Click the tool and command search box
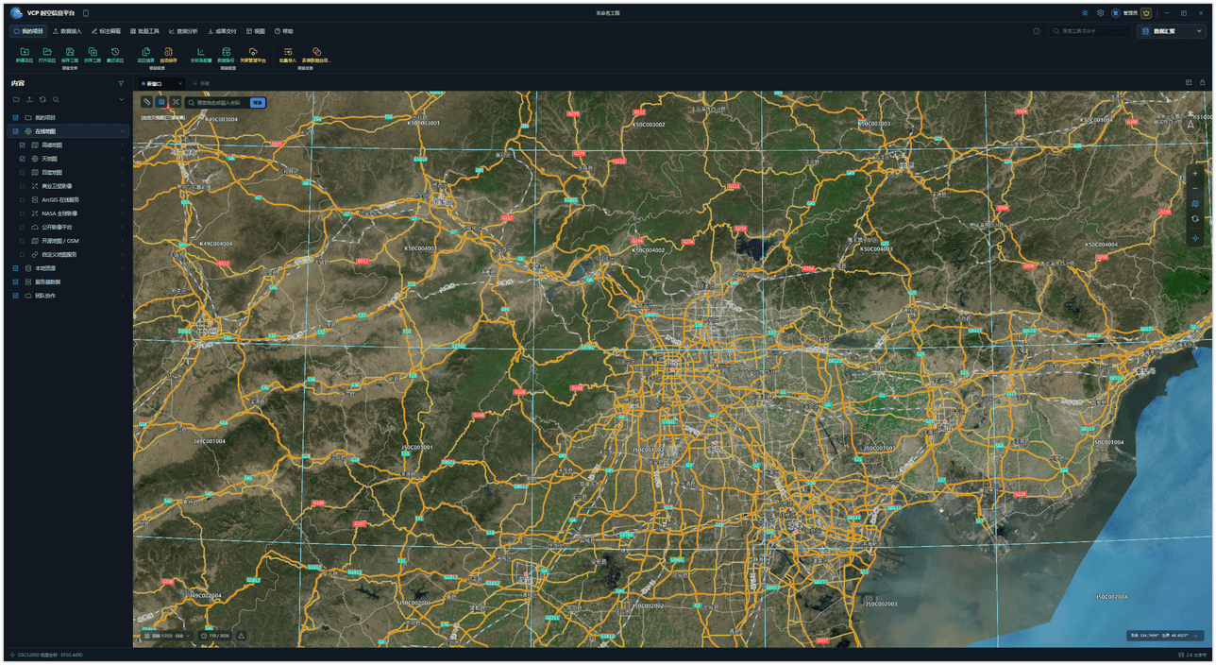 click(1090, 31)
